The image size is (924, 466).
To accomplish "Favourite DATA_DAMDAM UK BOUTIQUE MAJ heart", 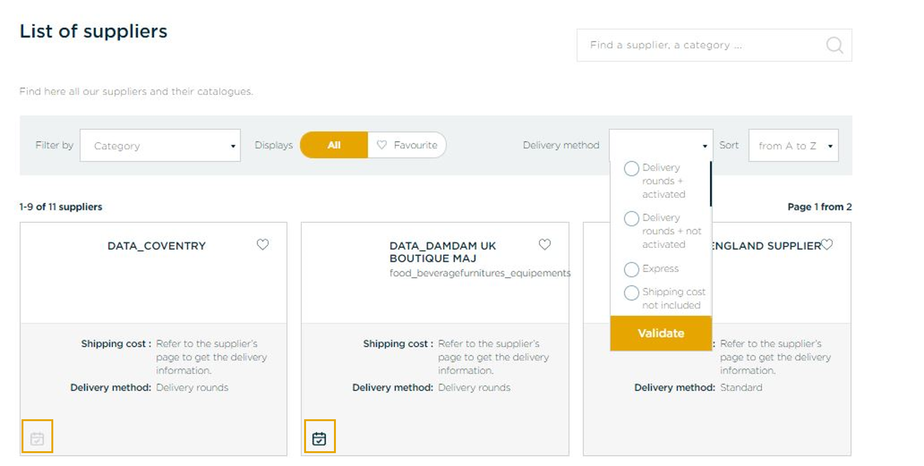I will tap(545, 245).
